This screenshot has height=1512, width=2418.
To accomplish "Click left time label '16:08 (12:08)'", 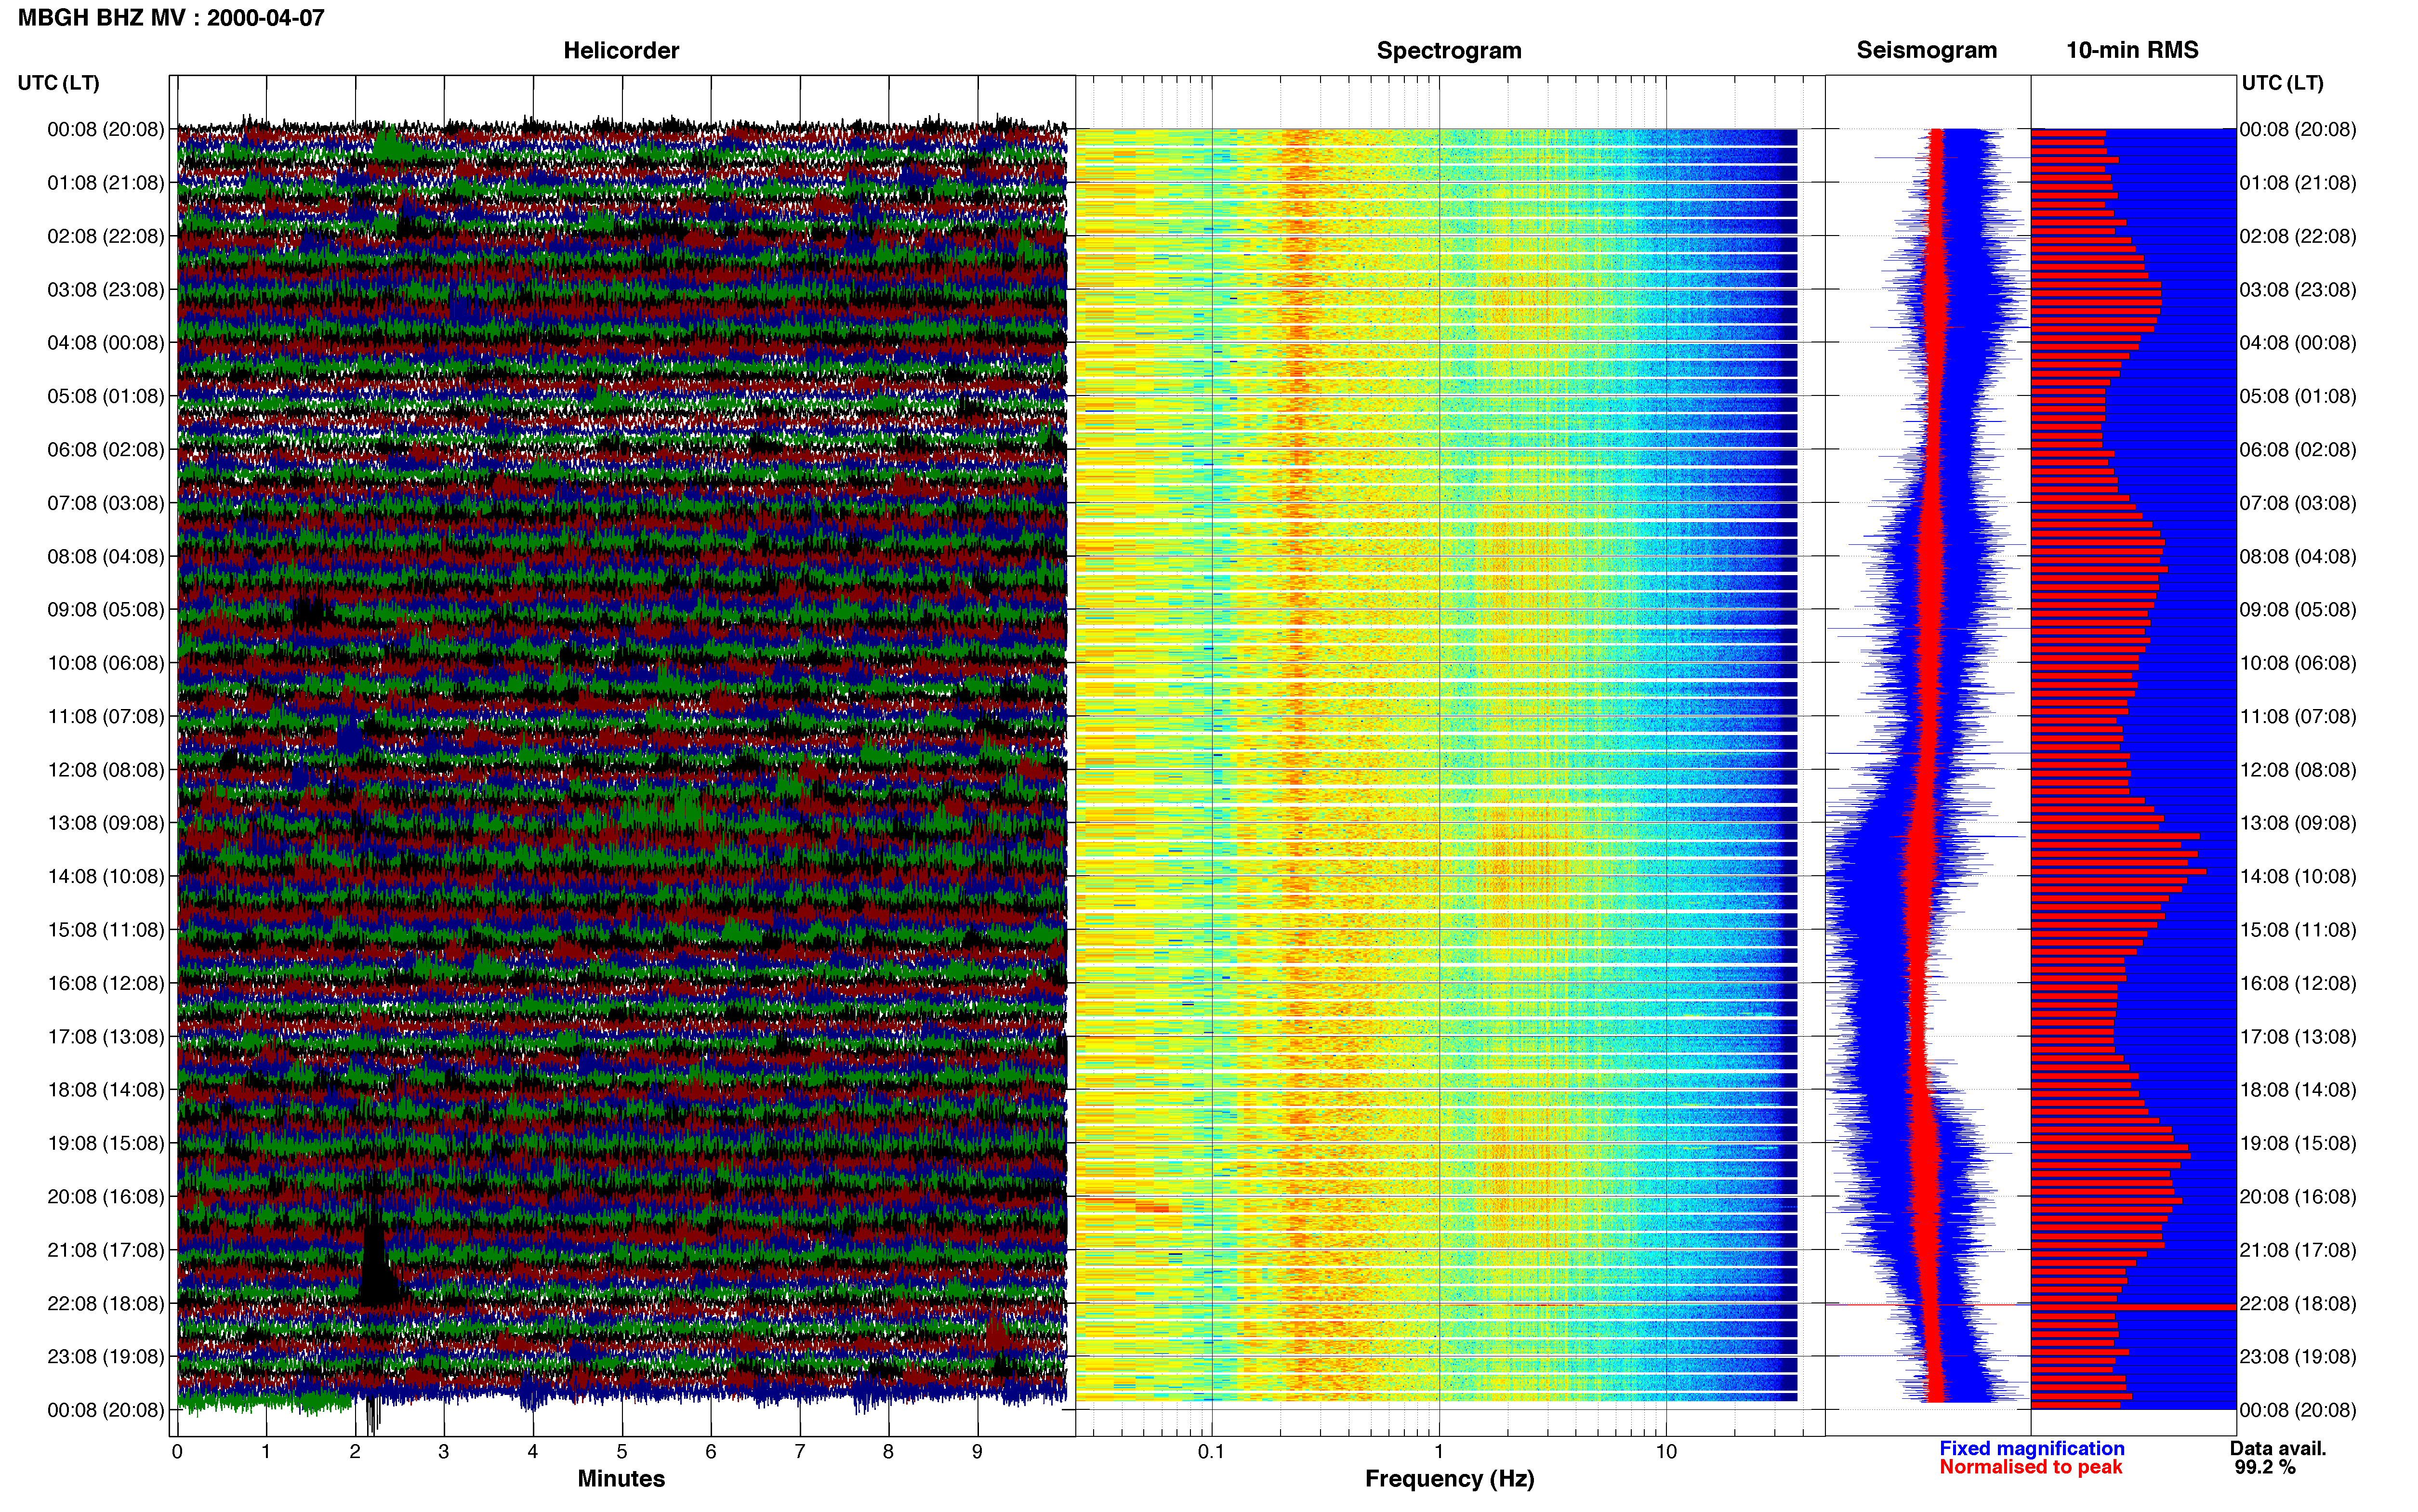I will 106,983.
